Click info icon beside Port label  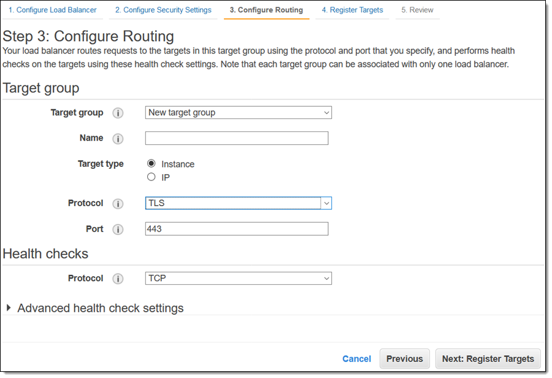coord(118,229)
